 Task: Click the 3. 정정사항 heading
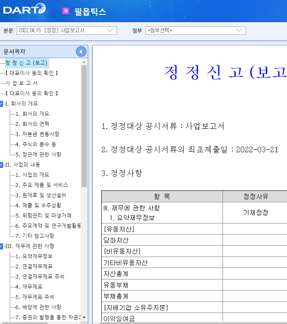[x=122, y=173]
